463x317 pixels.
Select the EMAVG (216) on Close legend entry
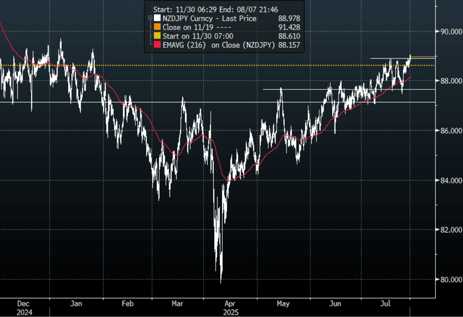(218, 45)
